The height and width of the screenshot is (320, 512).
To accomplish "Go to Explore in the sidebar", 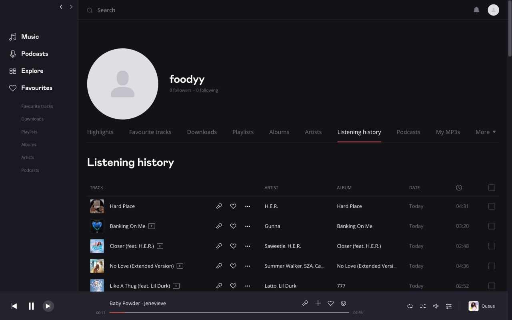I will (x=32, y=71).
